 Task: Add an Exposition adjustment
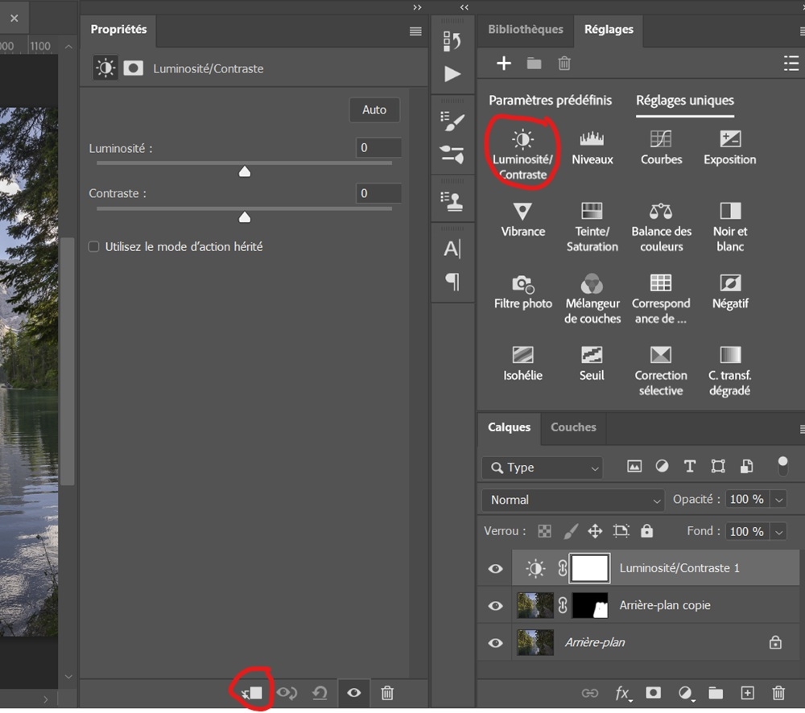coord(729,148)
